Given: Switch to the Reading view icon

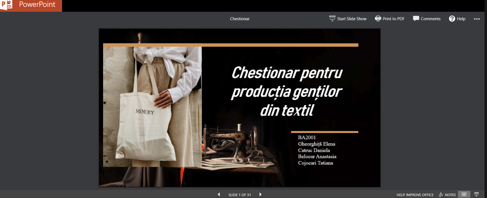Looking at the screenshot, I should [x=464, y=194].
